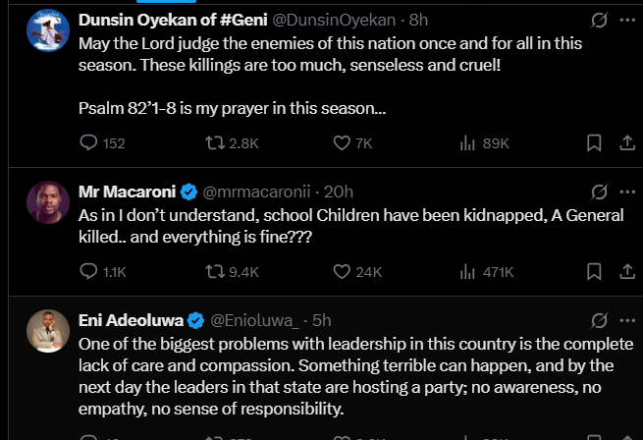643x440 pixels.
Task: View analytics of Mr Macaroni's tweet
Action: coord(468,271)
